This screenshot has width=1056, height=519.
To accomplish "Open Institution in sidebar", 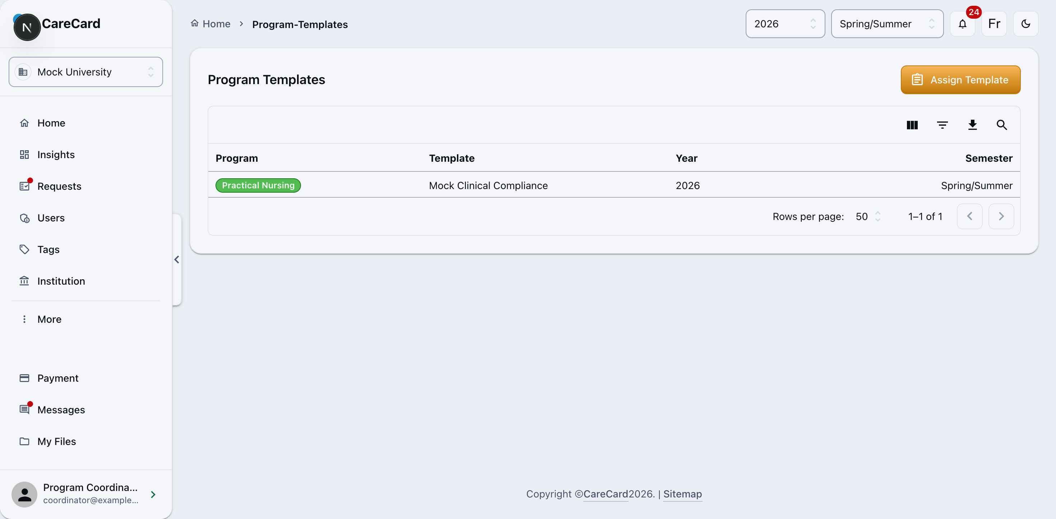I will tap(86, 281).
